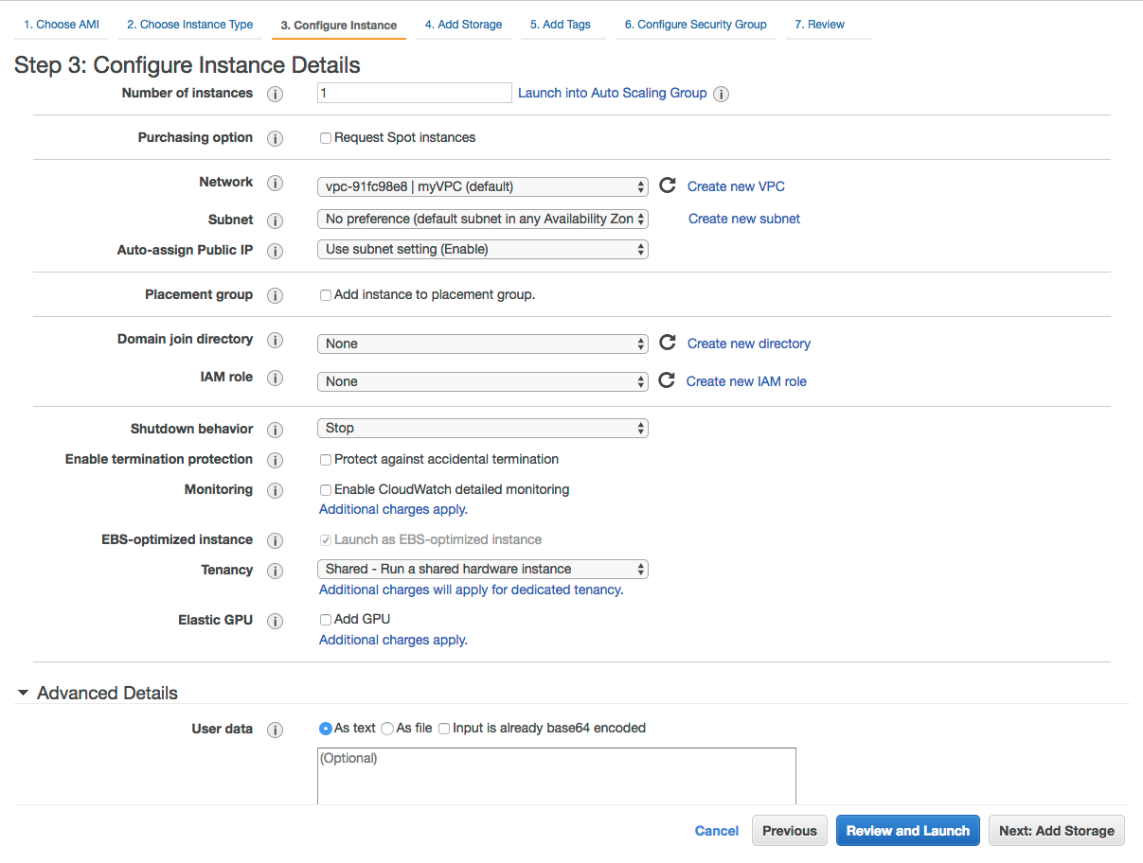Click inside the User data text area
The height and width of the screenshot is (863, 1143).
pyautogui.click(x=556, y=776)
